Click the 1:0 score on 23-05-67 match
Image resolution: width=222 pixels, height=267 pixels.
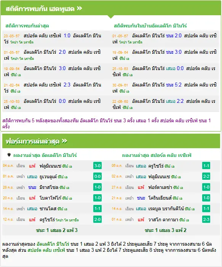(67, 35)
